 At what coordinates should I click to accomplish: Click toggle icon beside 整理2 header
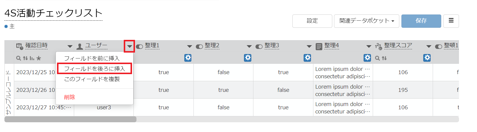click(199, 46)
